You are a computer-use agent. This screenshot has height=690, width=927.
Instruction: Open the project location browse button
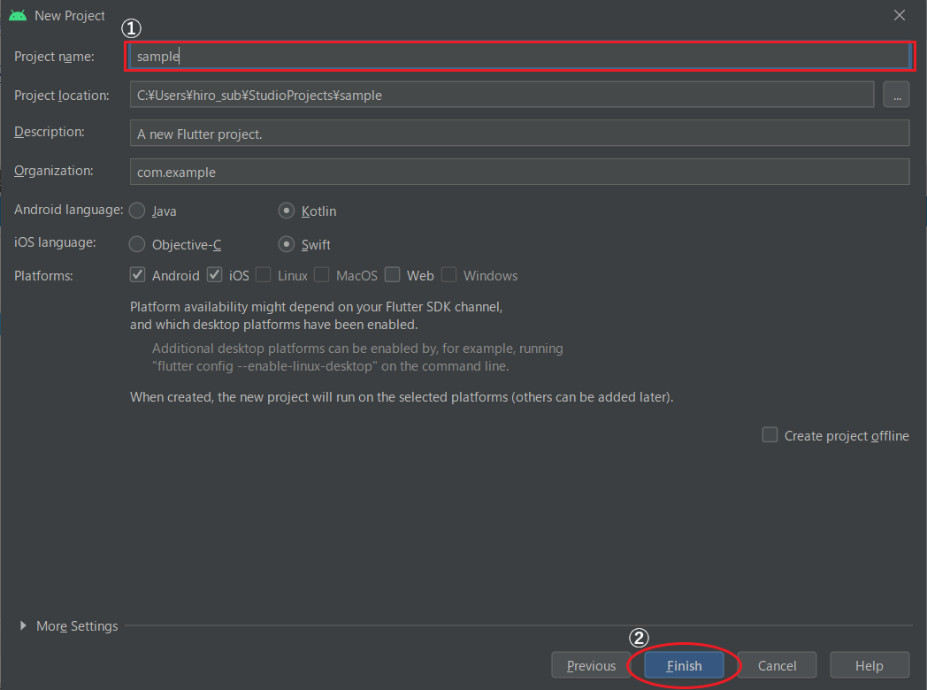896,95
